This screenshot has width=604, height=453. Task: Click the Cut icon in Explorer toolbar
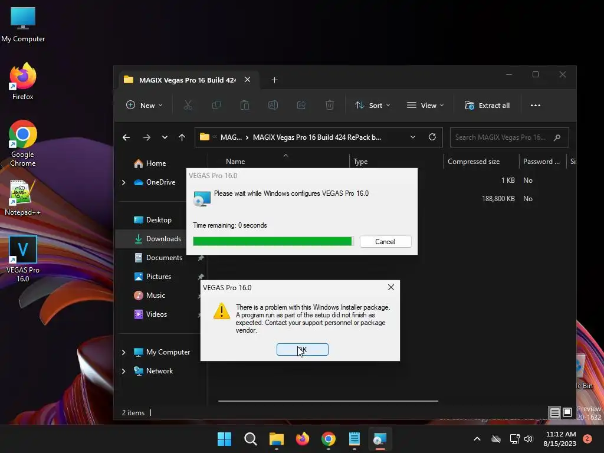tap(188, 105)
